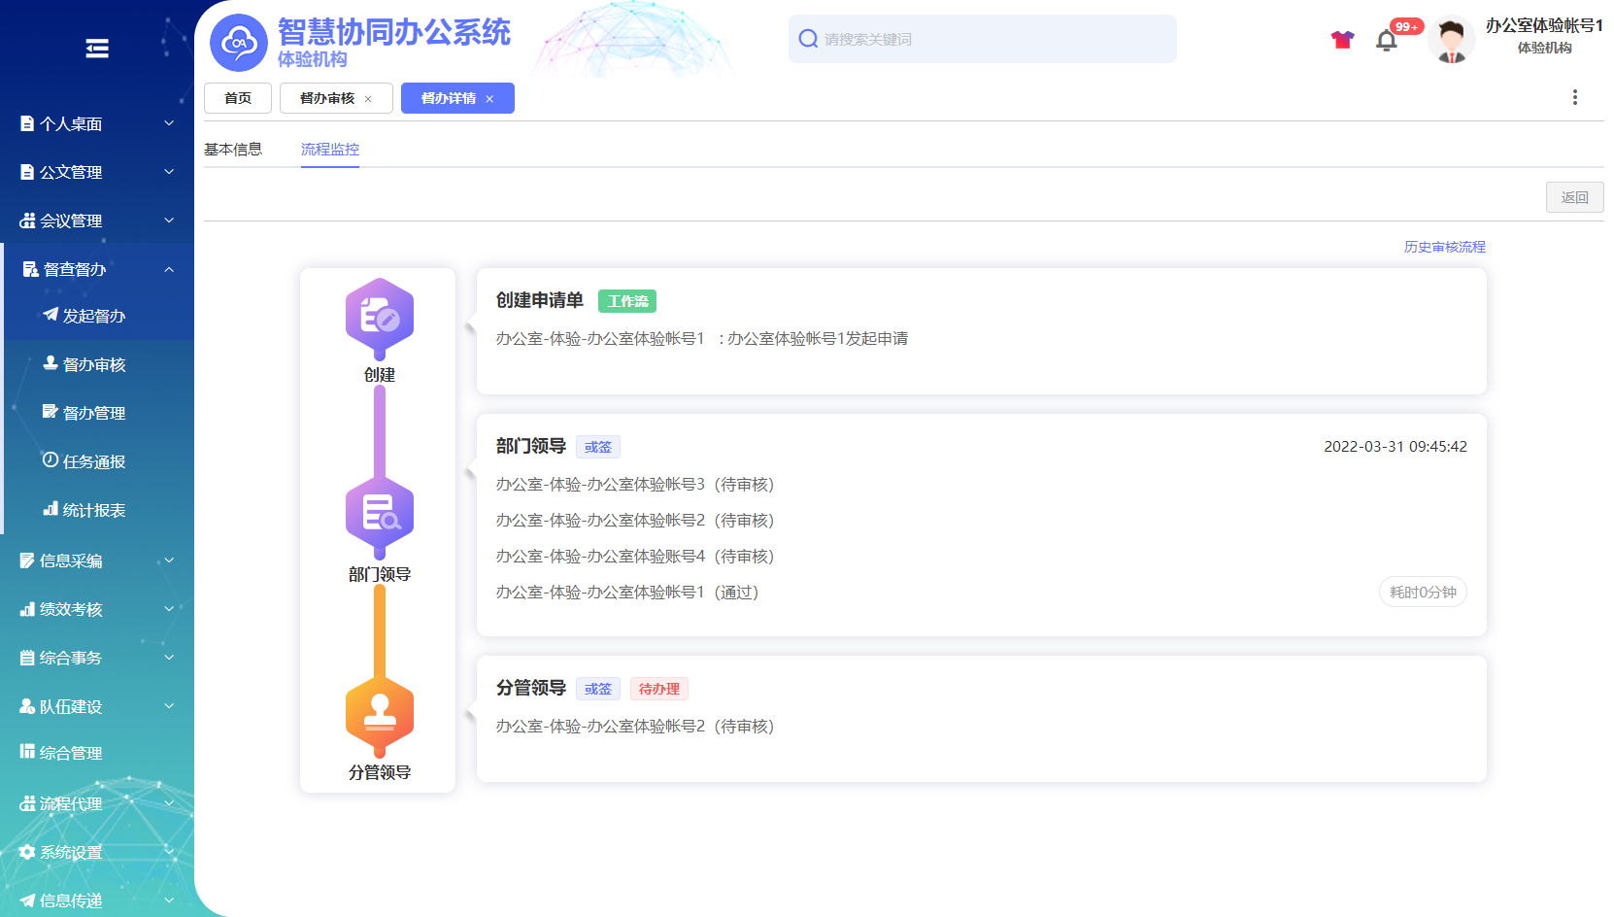Click the orange 分管领导 stamp icon
The image size is (1614, 917).
pos(380,714)
